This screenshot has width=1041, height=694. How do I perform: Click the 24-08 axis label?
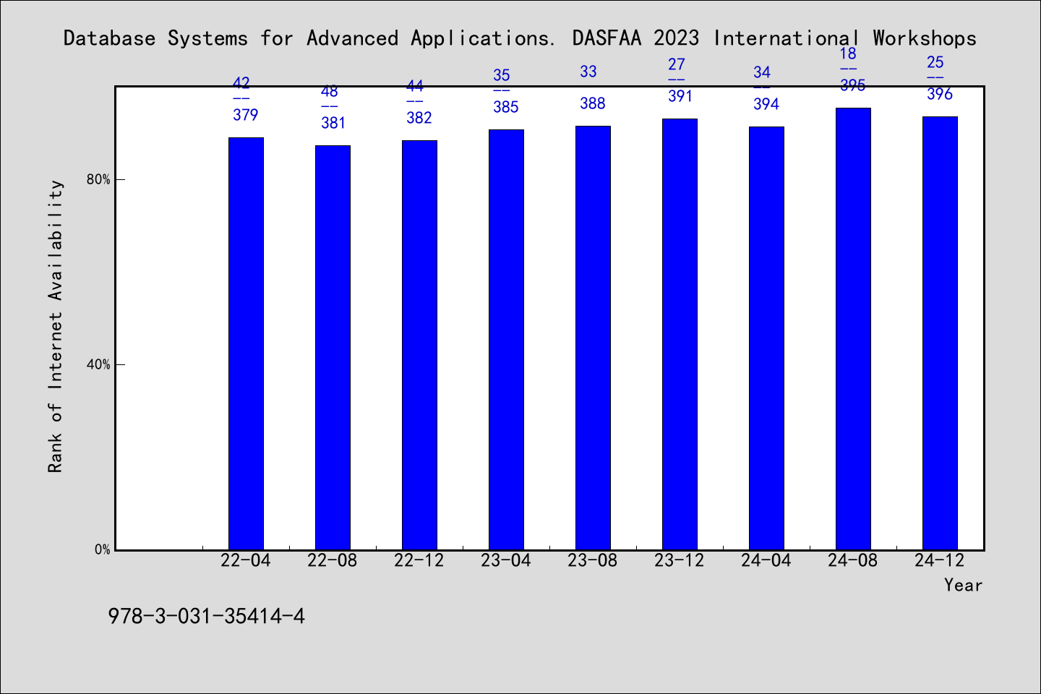pos(853,560)
